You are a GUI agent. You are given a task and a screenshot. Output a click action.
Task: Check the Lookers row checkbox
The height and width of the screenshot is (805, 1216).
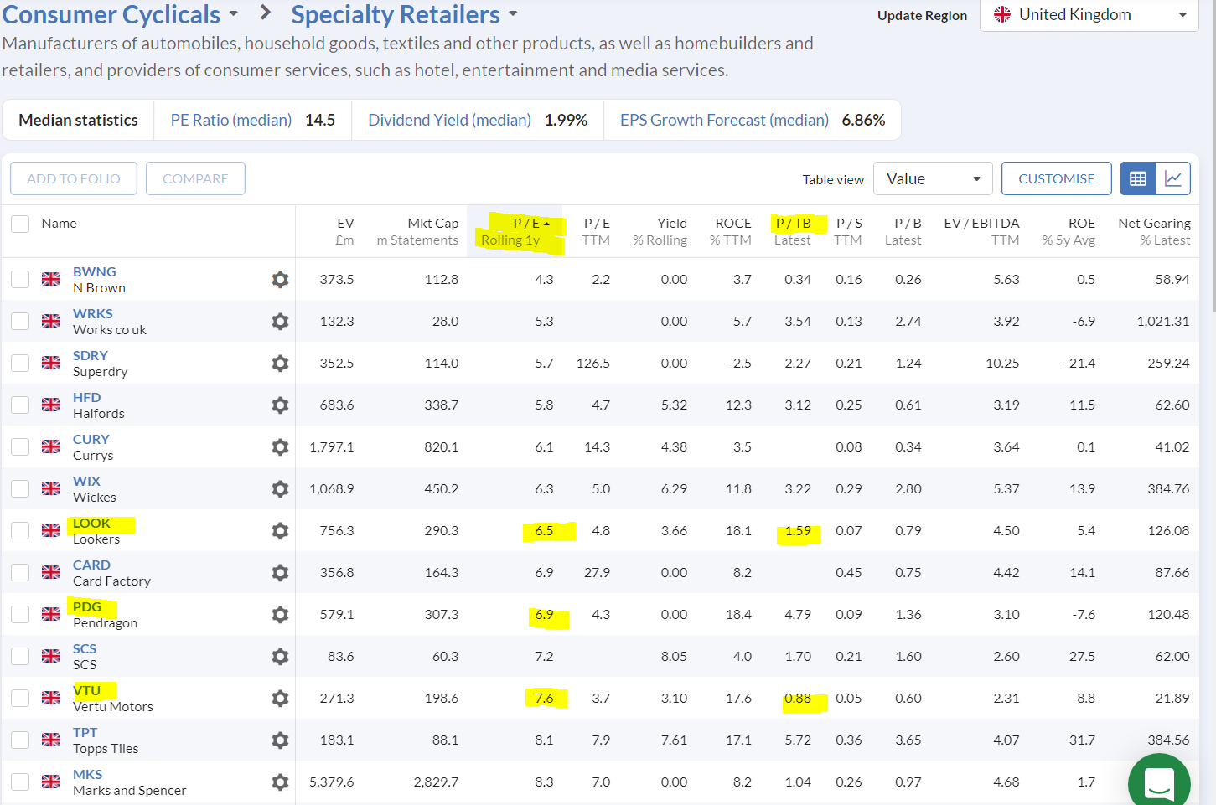coord(20,531)
